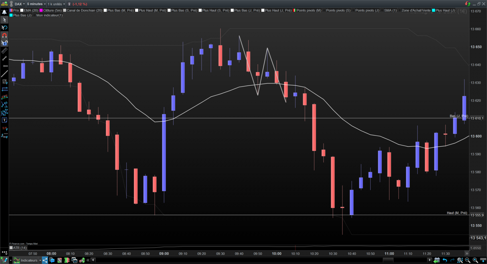487x264 pixels.
Task: Click the ATR (14) panel label
Action: tap(20, 248)
